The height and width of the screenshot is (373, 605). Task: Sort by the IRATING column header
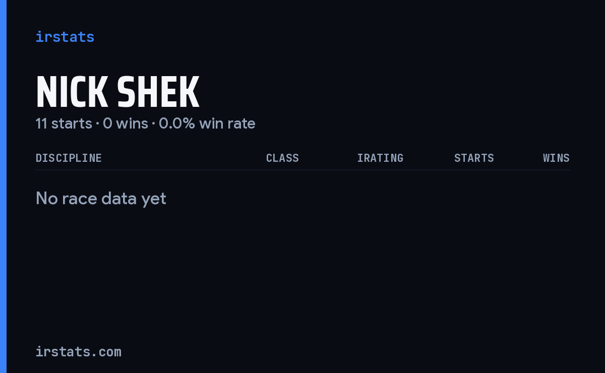(x=380, y=158)
